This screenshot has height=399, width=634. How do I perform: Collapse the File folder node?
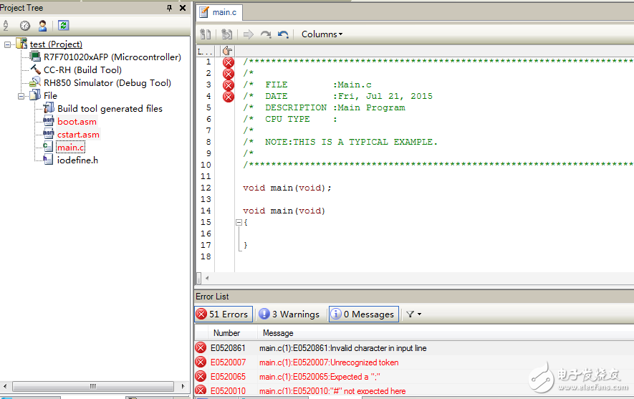(21, 96)
